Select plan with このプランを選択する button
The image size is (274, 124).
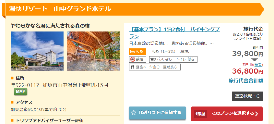pyautogui.click(x=227, y=114)
